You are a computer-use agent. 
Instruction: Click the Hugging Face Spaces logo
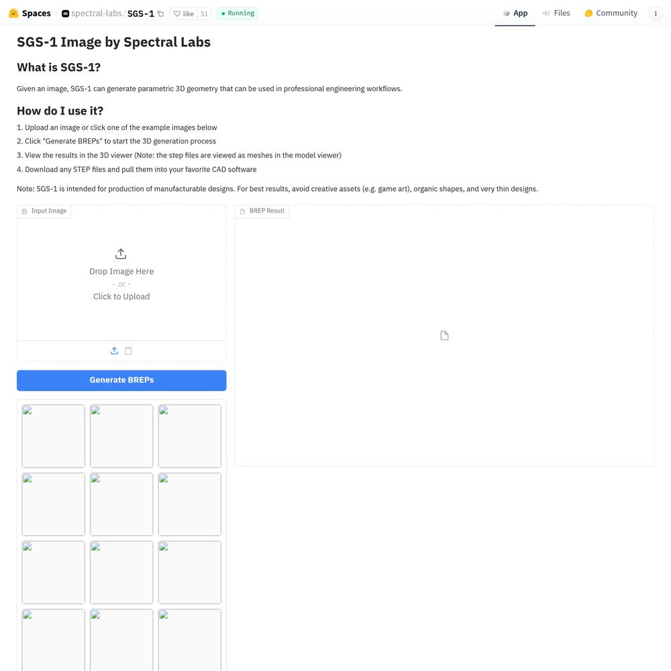pos(13,13)
